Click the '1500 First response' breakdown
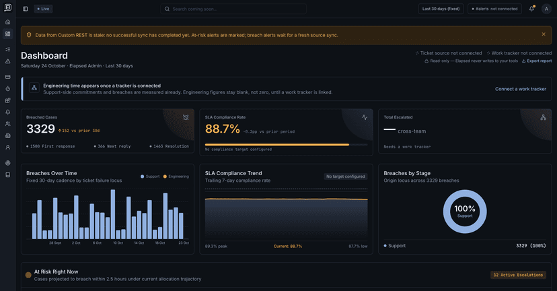Viewport: 557px width, 291px height. pos(50,146)
